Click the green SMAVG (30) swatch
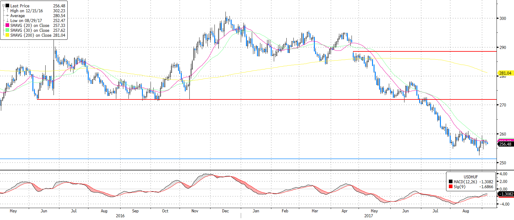Viewport: 514px width, 220px height. pyautogui.click(x=7, y=30)
